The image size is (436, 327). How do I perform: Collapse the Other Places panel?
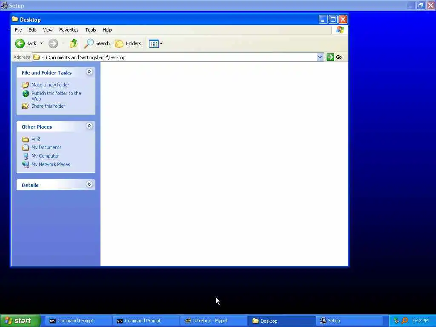89,126
